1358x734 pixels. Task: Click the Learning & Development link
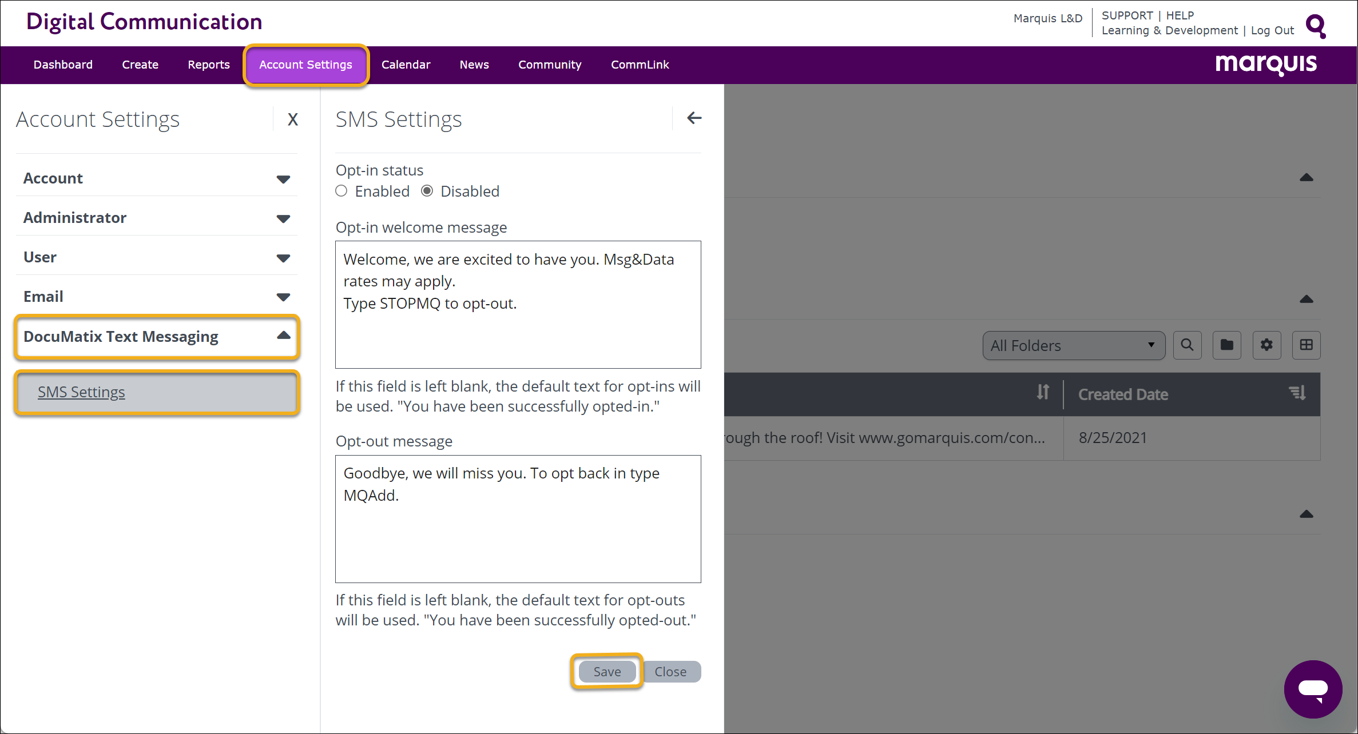pos(1170,30)
